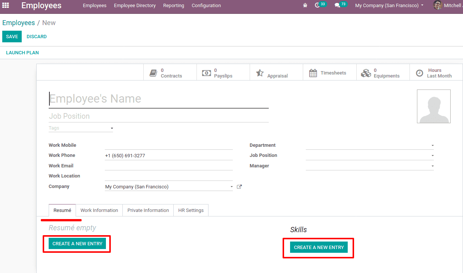Open the Contracts stat button
463x273 pixels.
[170, 73]
